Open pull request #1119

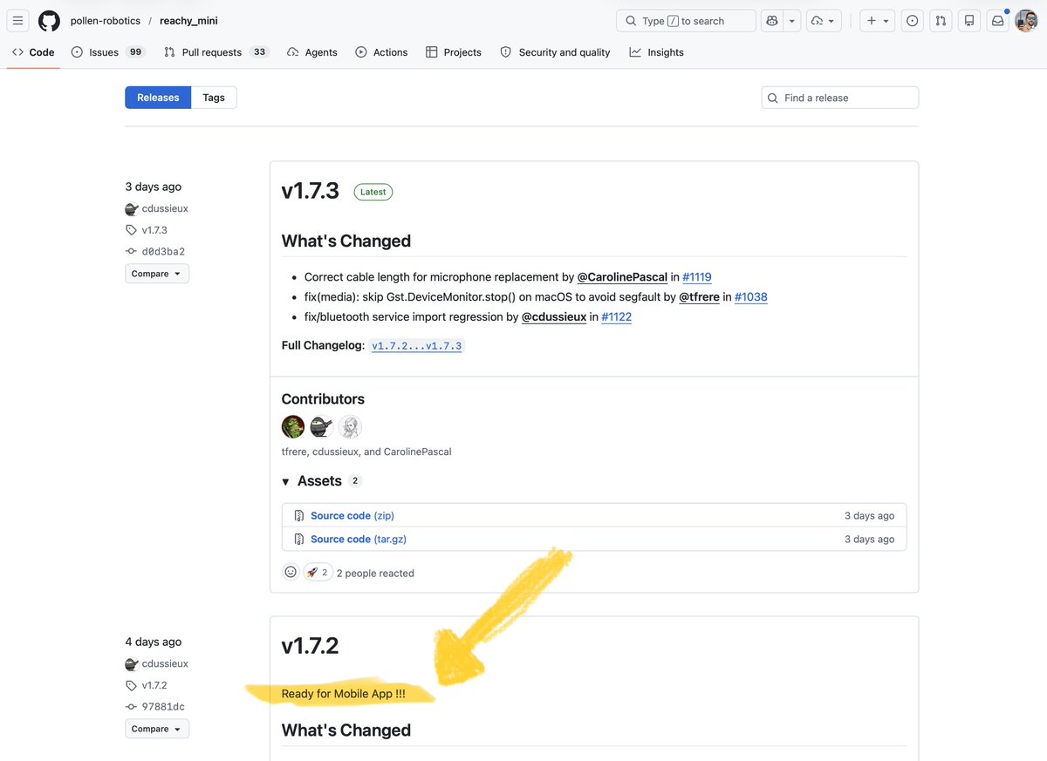(697, 277)
